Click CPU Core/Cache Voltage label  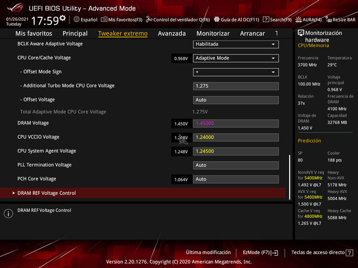click(44, 58)
